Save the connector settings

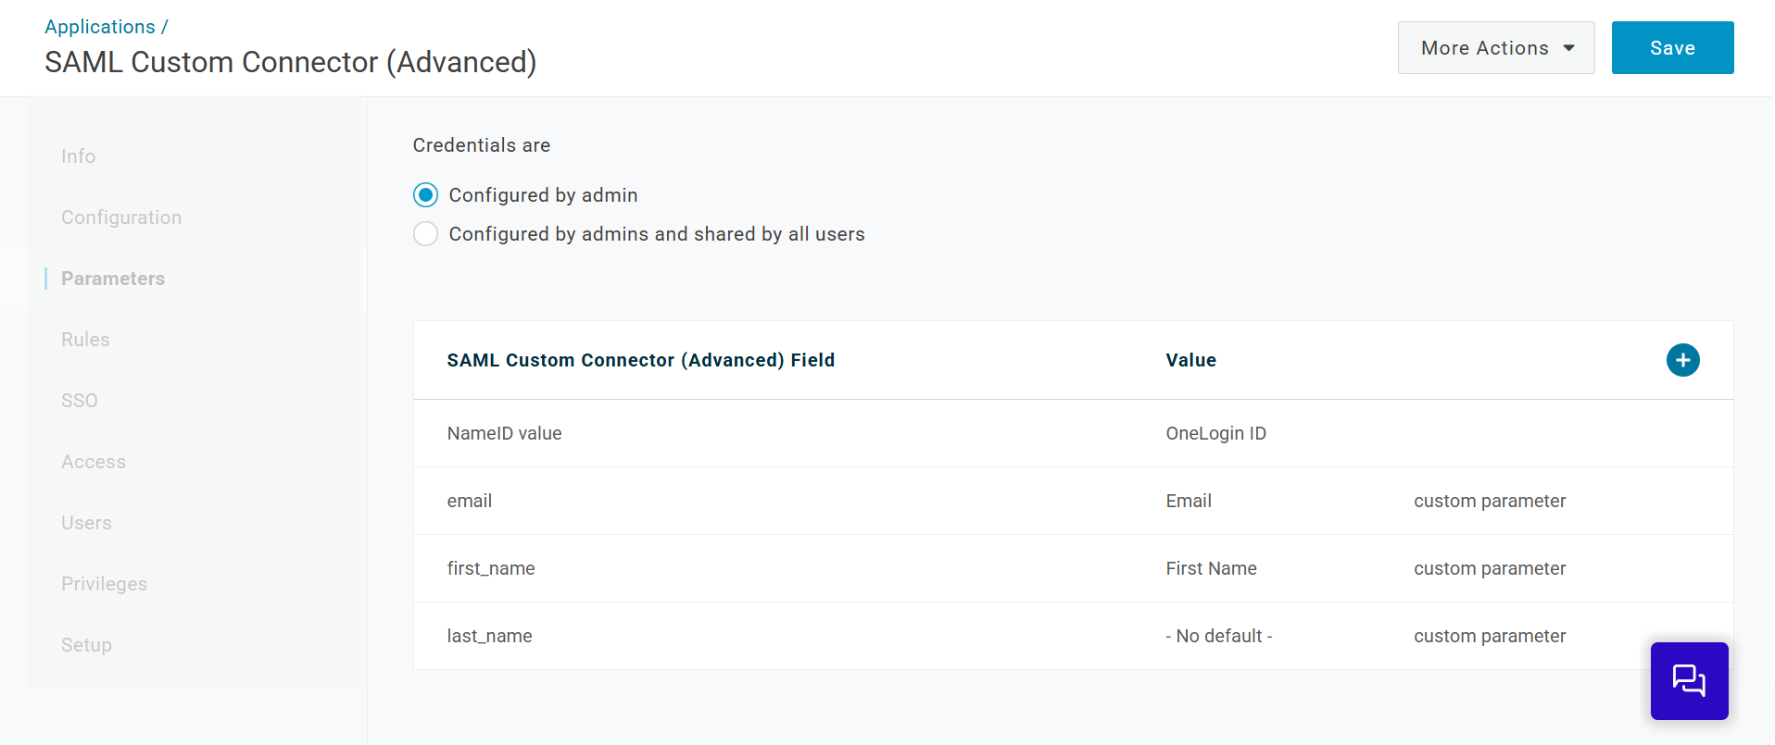[x=1672, y=48]
